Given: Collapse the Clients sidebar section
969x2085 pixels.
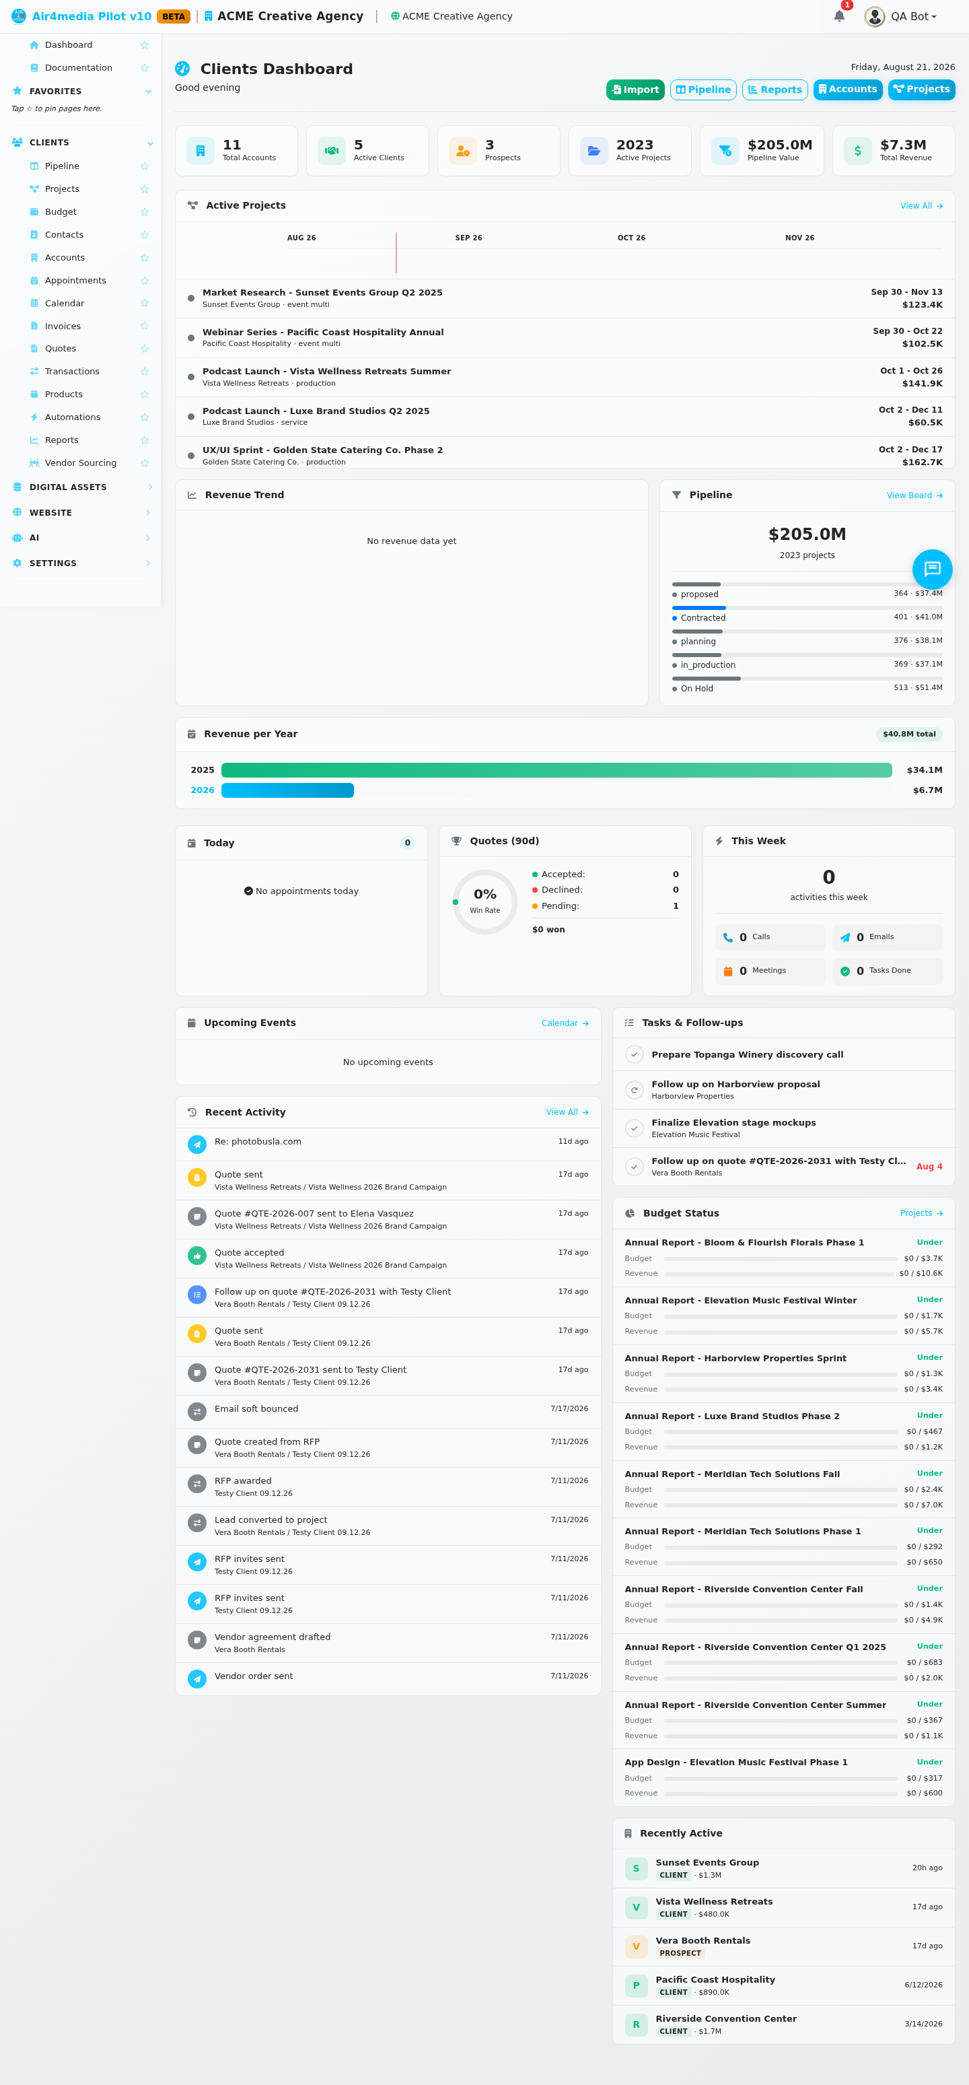Looking at the screenshot, I should pyautogui.click(x=149, y=143).
